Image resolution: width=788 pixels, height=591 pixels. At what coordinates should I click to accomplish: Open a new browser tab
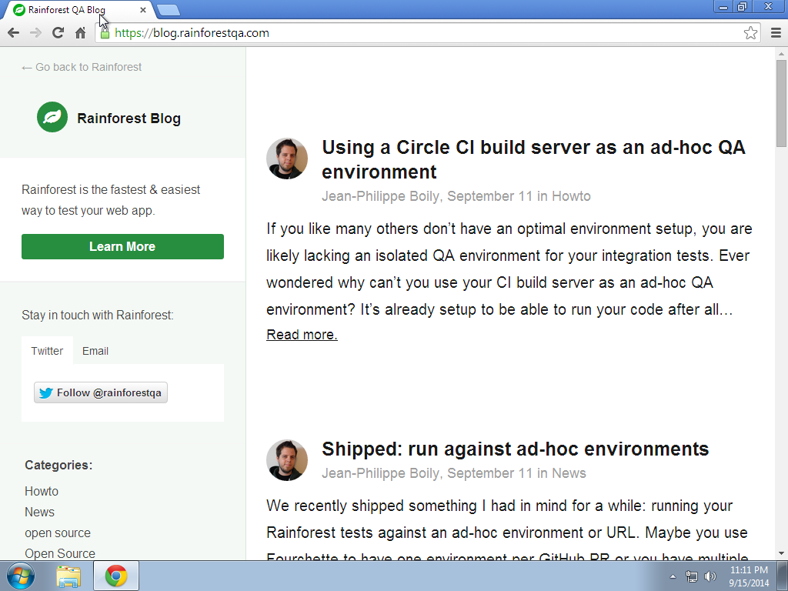[x=169, y=10]
